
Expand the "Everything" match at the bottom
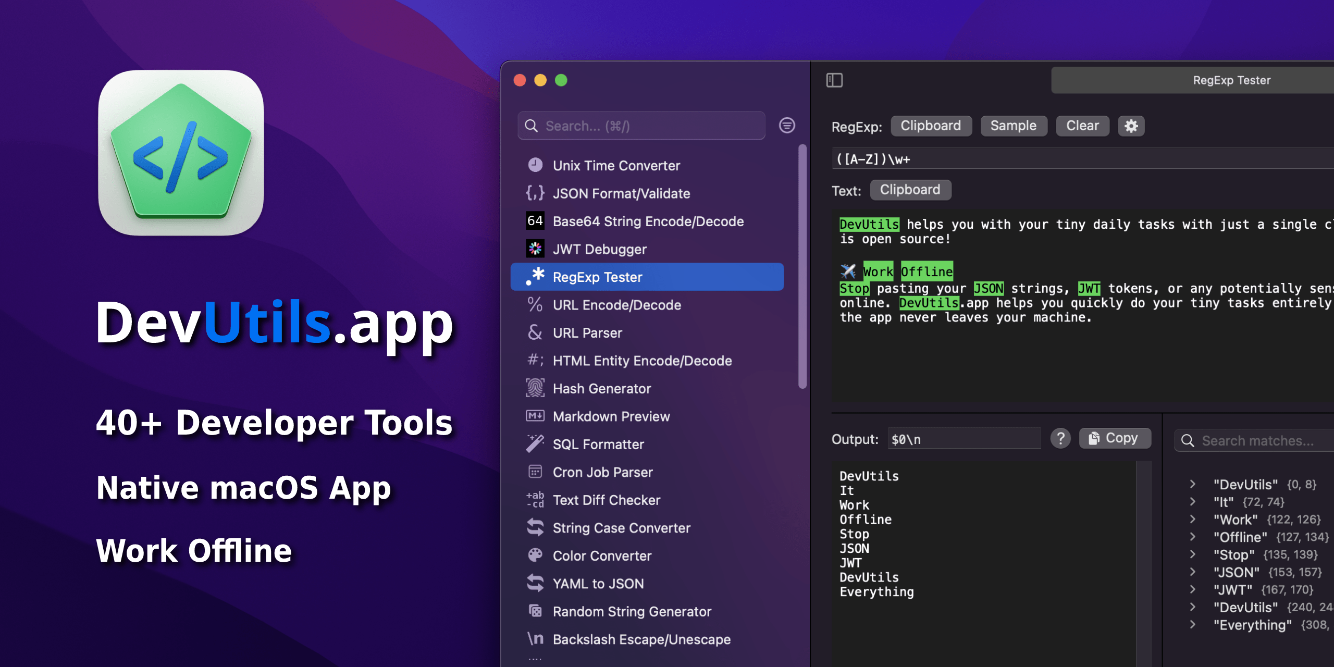pyautogui.click(x=1193, y=624)
